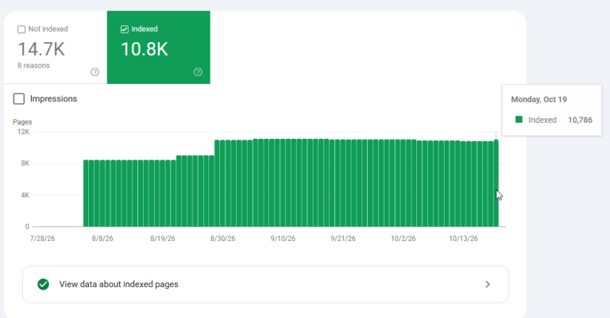Select the 14.7K not indexed count
The height and width of the screenshot is (318, 610).
tap(41, 49)
